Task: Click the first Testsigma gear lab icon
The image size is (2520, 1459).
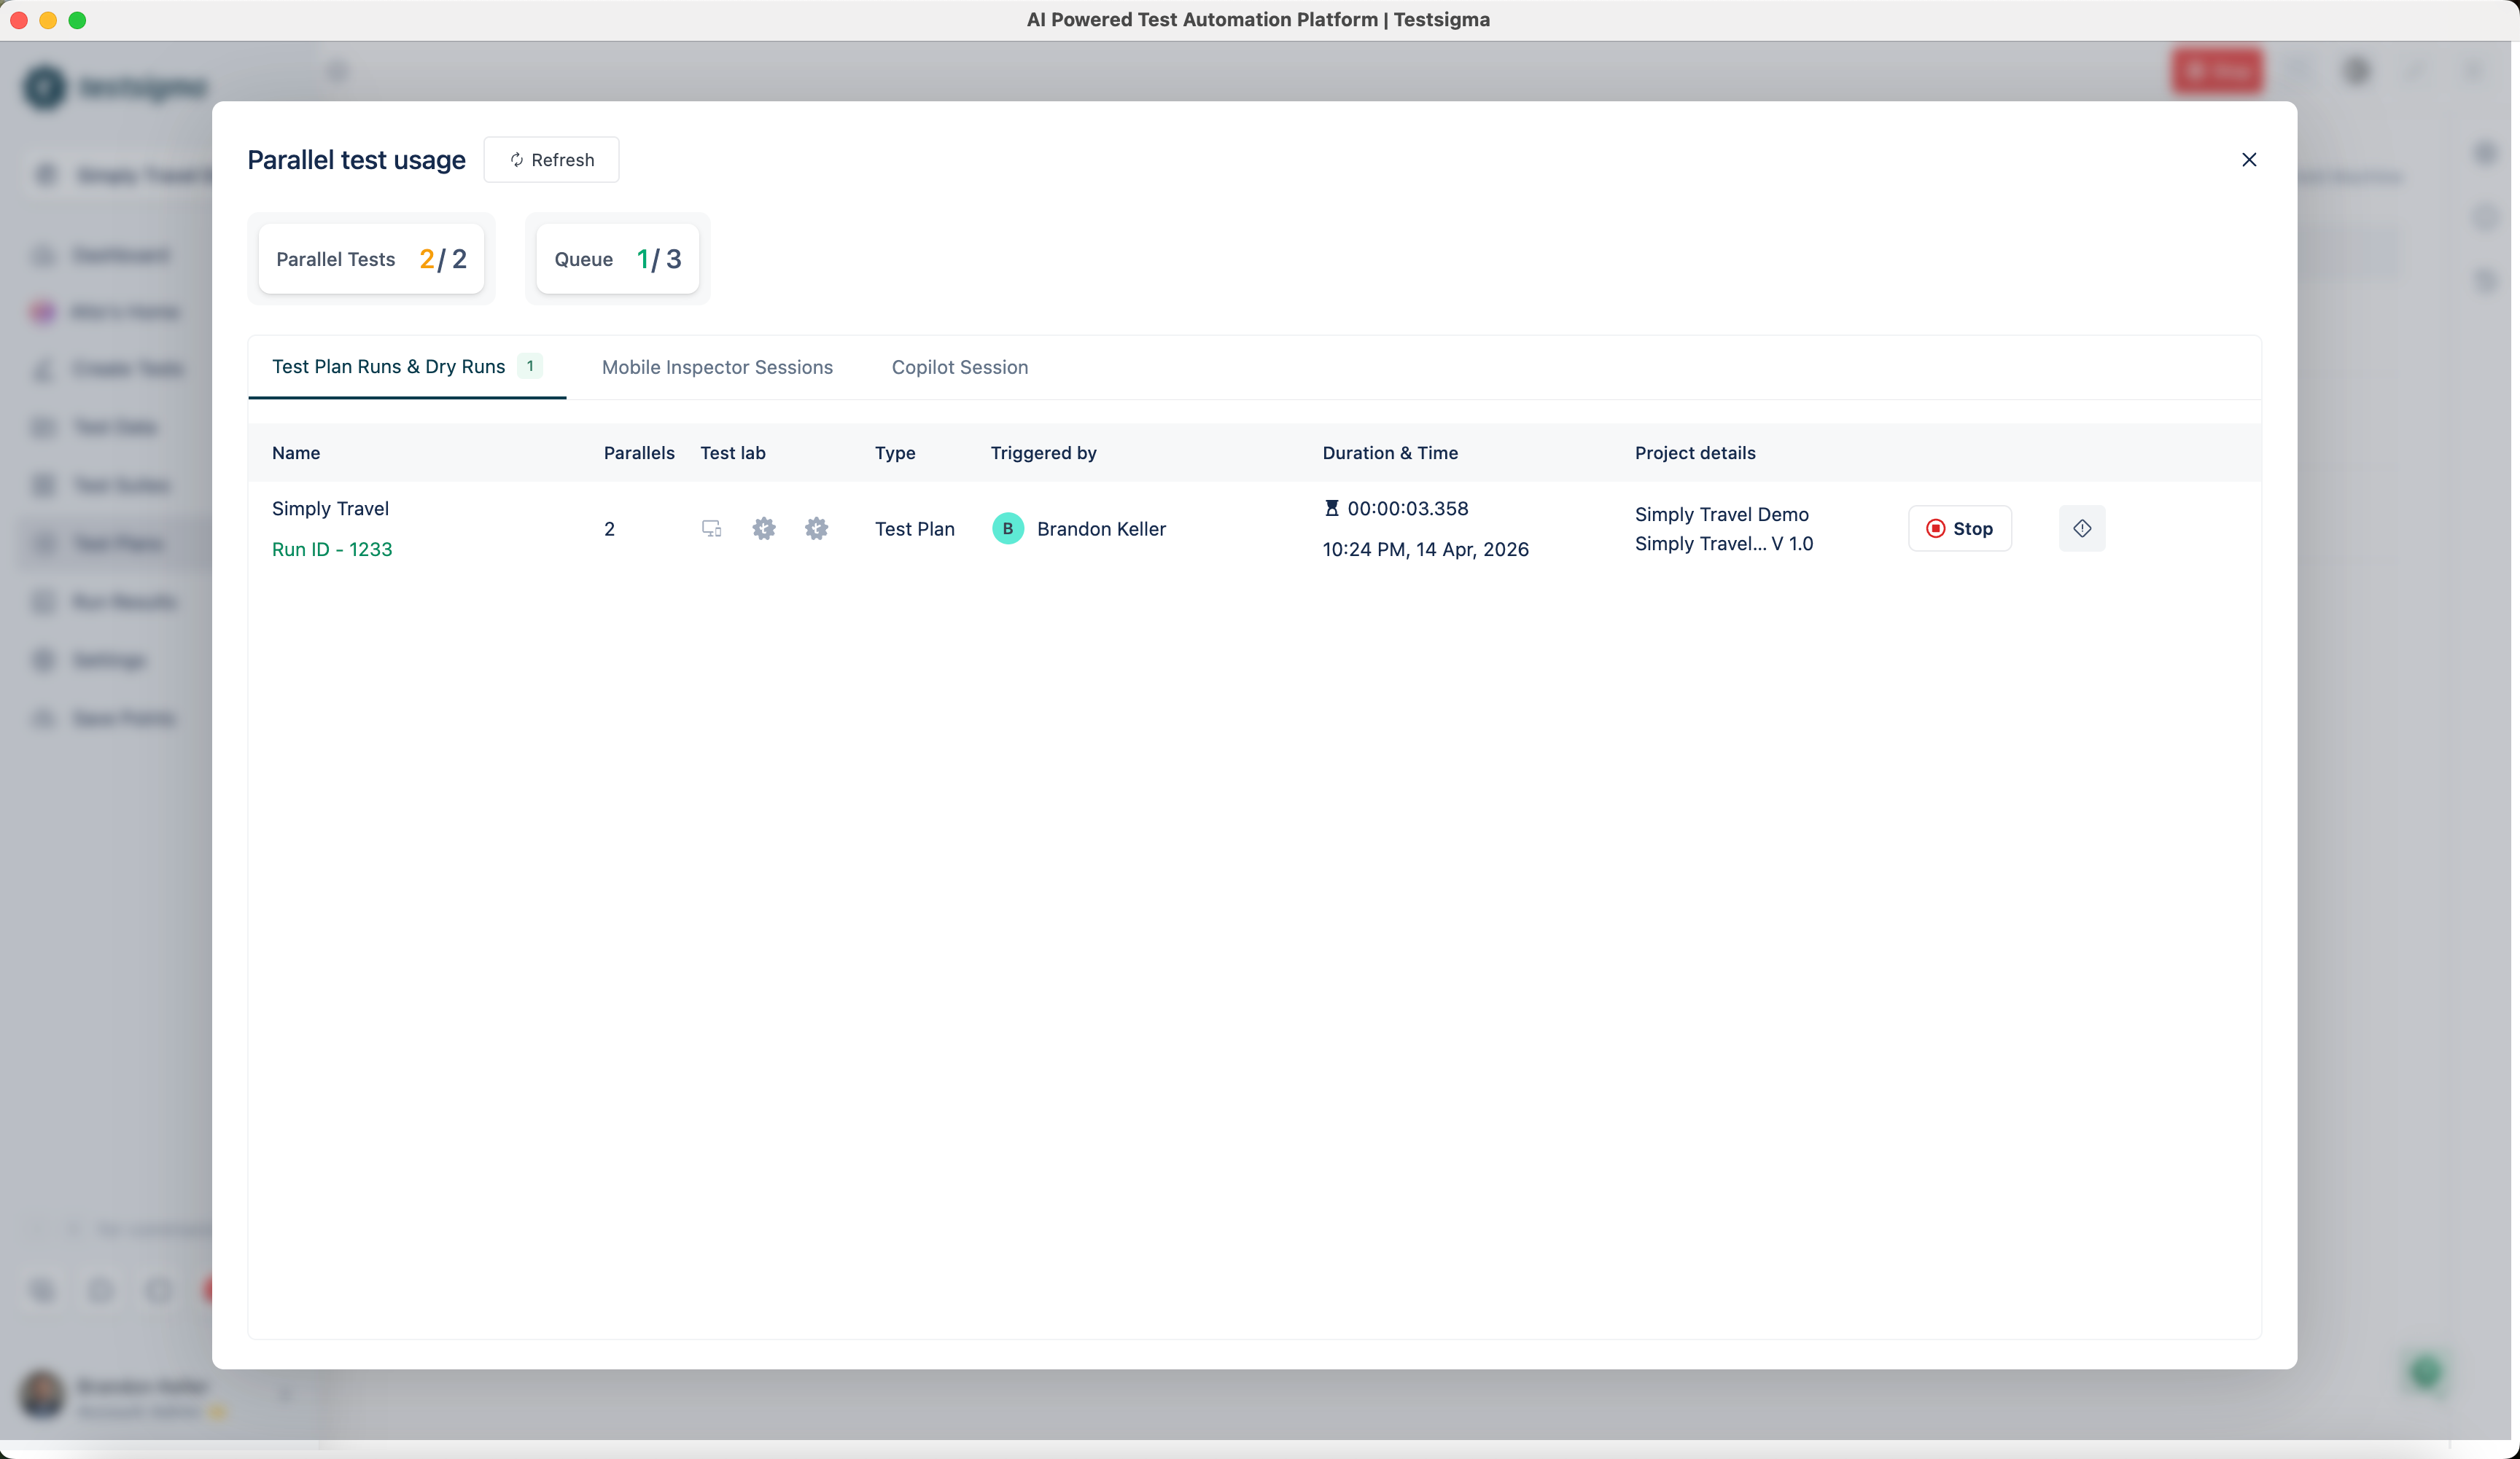Action: click(x=764, y=528)
